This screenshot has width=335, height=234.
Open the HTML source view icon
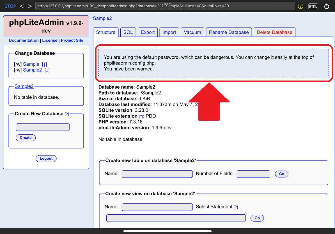[x=313, y=6]
